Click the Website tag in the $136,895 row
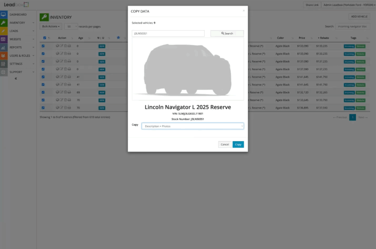Screen dimensions: 376x249 [x=361, y=108]
